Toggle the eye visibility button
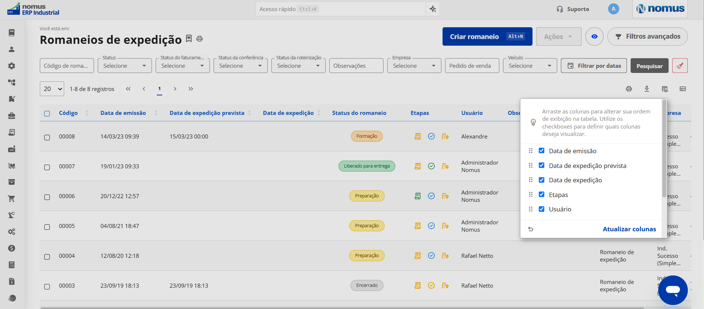The width and height of the screenshot is (704, 309). (594, 36)
